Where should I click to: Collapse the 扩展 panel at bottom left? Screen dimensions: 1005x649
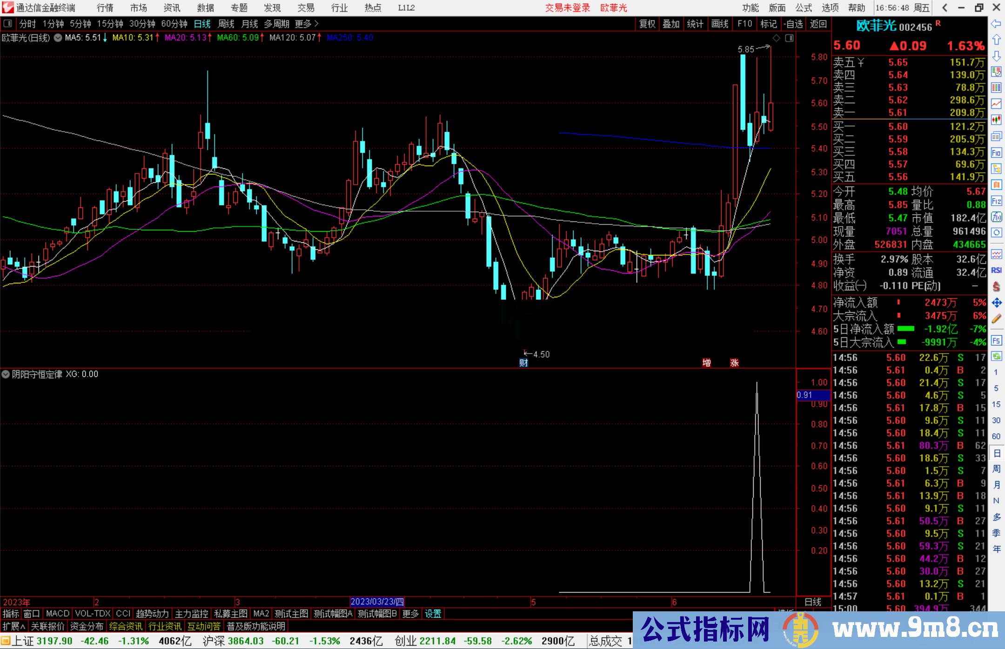(12, 626)
